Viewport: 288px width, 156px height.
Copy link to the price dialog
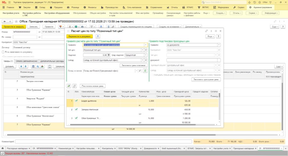tap(206, 31)
